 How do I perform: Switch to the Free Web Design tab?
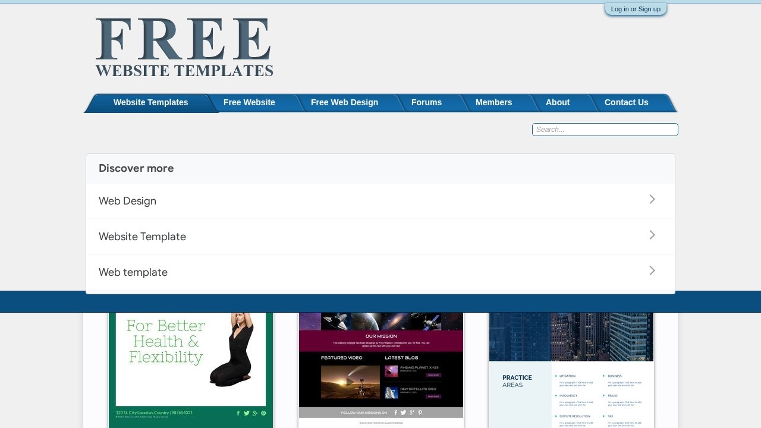point(344,102)
